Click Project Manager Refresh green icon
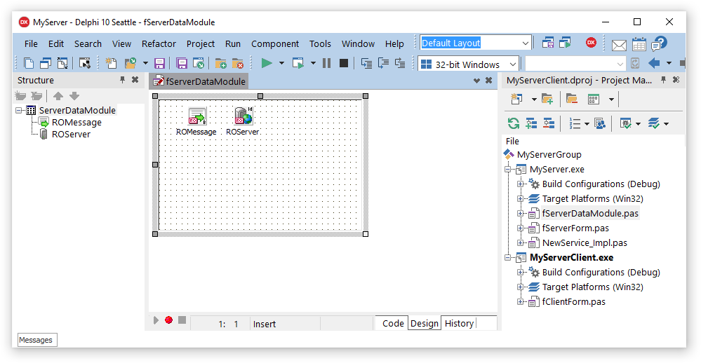This screenshot has width=701, height=363. click(513, 123)
